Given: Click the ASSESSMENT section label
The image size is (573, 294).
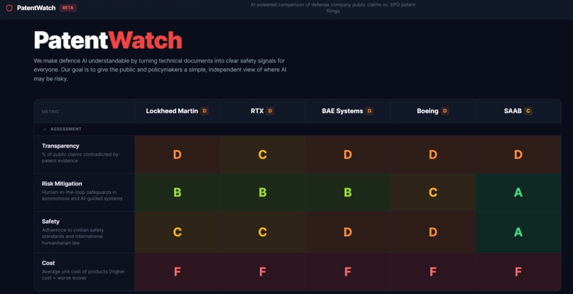Looking at the screenshot, I should click(66, 129).
